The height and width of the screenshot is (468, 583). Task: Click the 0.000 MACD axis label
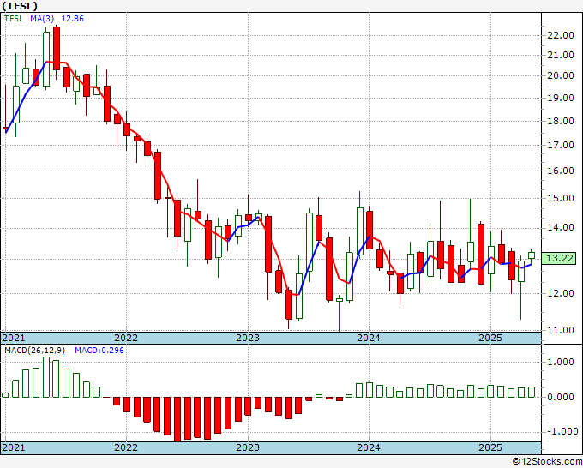click(561, 397)
